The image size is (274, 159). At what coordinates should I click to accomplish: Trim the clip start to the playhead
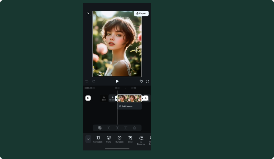(x=108, y=128)
